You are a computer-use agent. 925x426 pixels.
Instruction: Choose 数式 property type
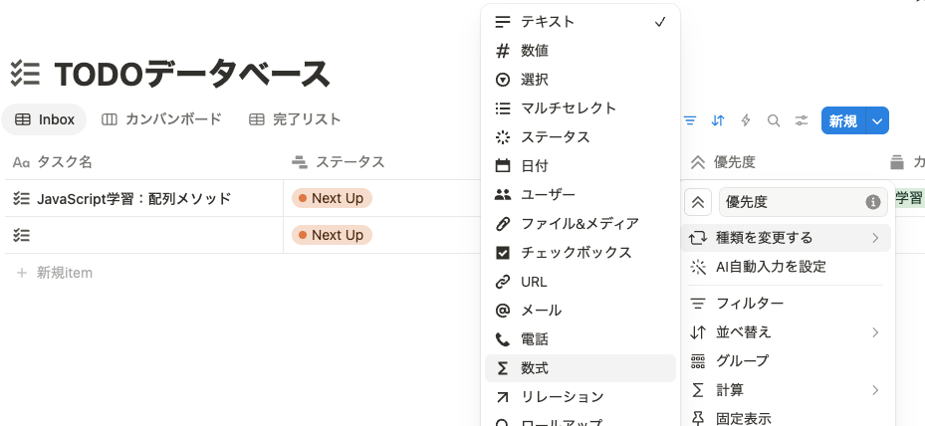(x=579, y=368)
